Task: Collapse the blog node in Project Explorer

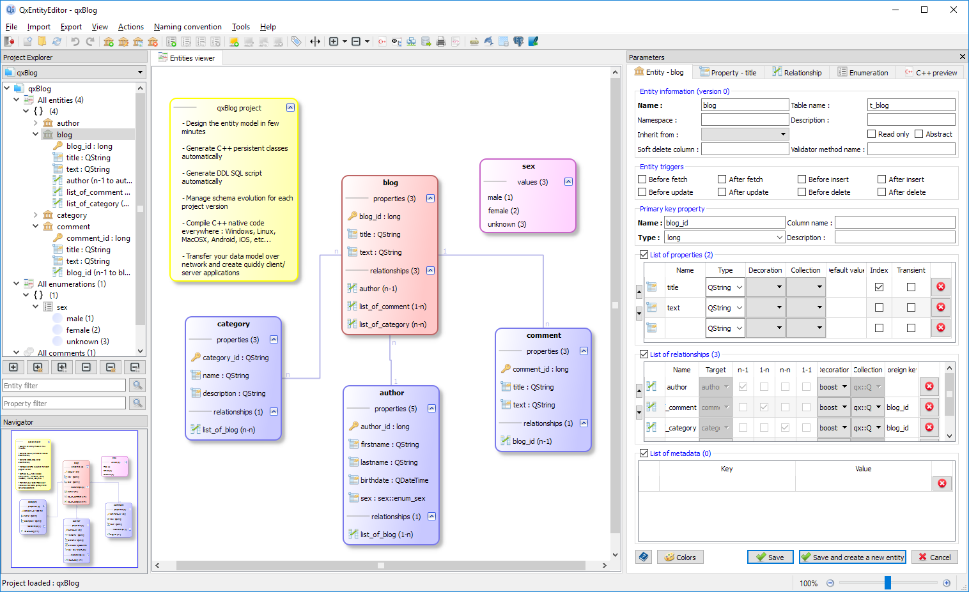Action: tap(36, 134)
